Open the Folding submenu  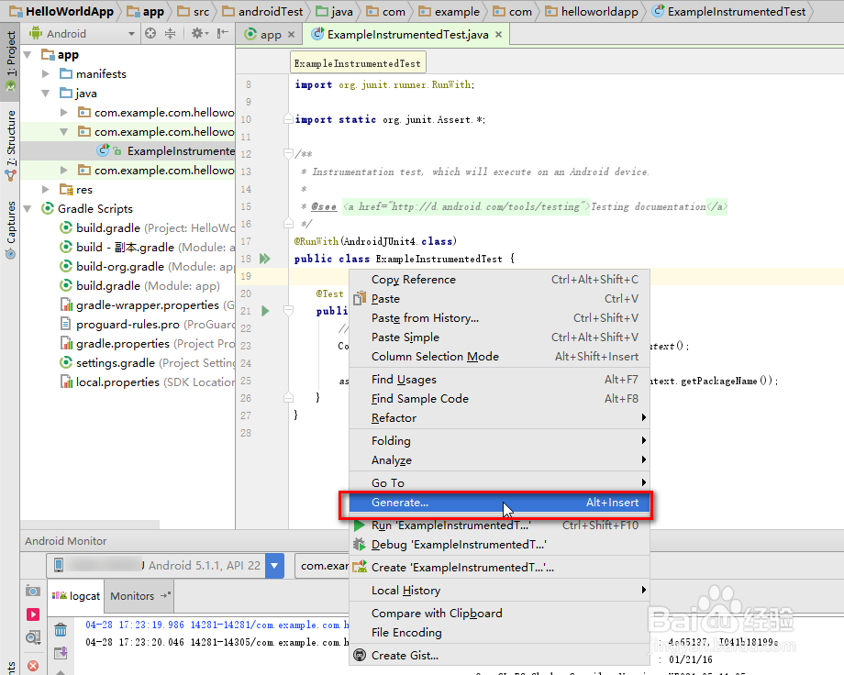[499, 441]
